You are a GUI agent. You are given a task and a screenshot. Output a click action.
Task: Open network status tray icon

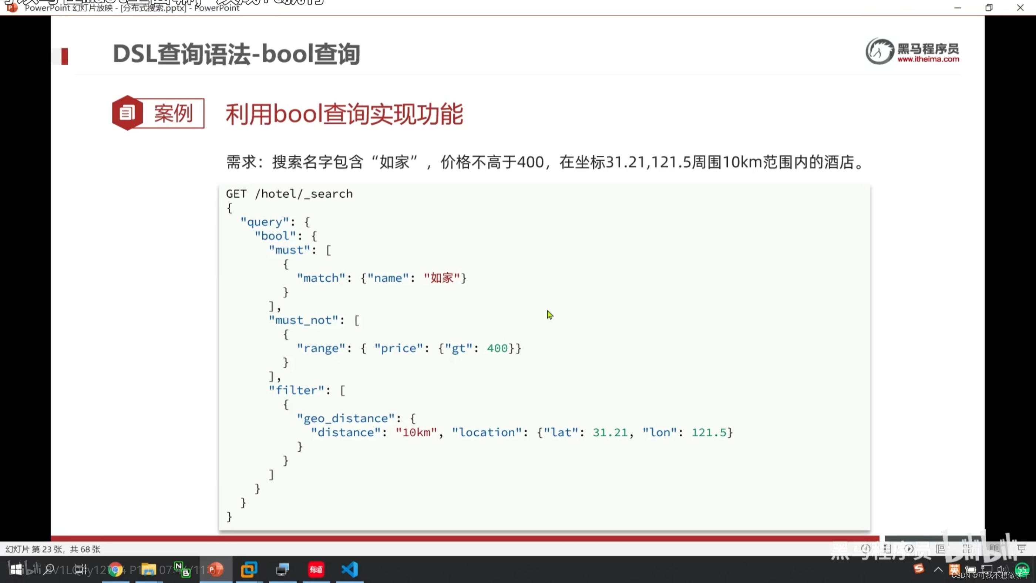coord(986,569)
